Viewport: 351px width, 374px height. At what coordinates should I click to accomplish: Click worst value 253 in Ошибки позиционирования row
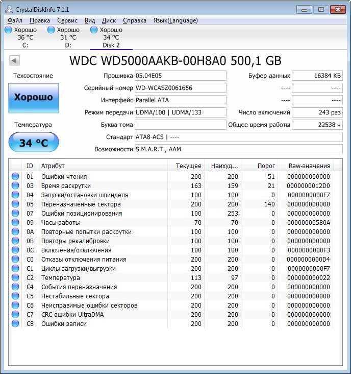[x=233, y=213]
